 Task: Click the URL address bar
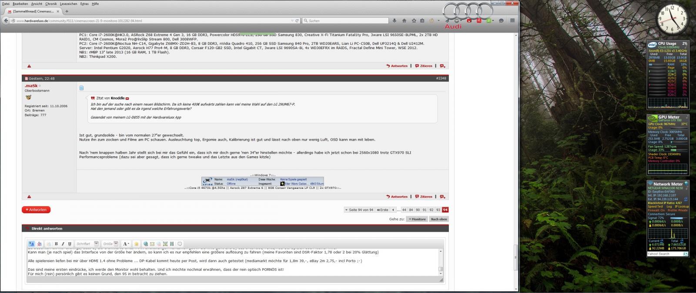tap(152, 20)
